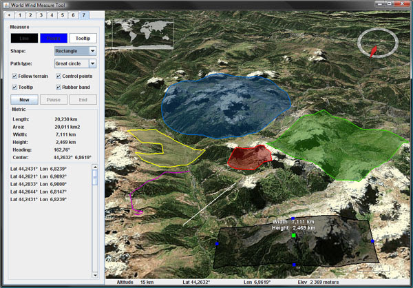The image size is (413, 288).
Task: Click the Shape combo box arrow
Action: coord(93,51)
